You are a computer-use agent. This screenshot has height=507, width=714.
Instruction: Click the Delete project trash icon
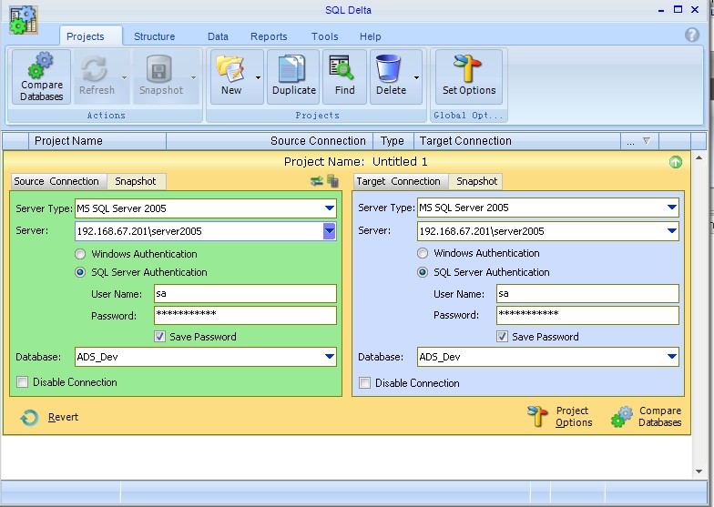pyautogui.click(x=390, y=76)
